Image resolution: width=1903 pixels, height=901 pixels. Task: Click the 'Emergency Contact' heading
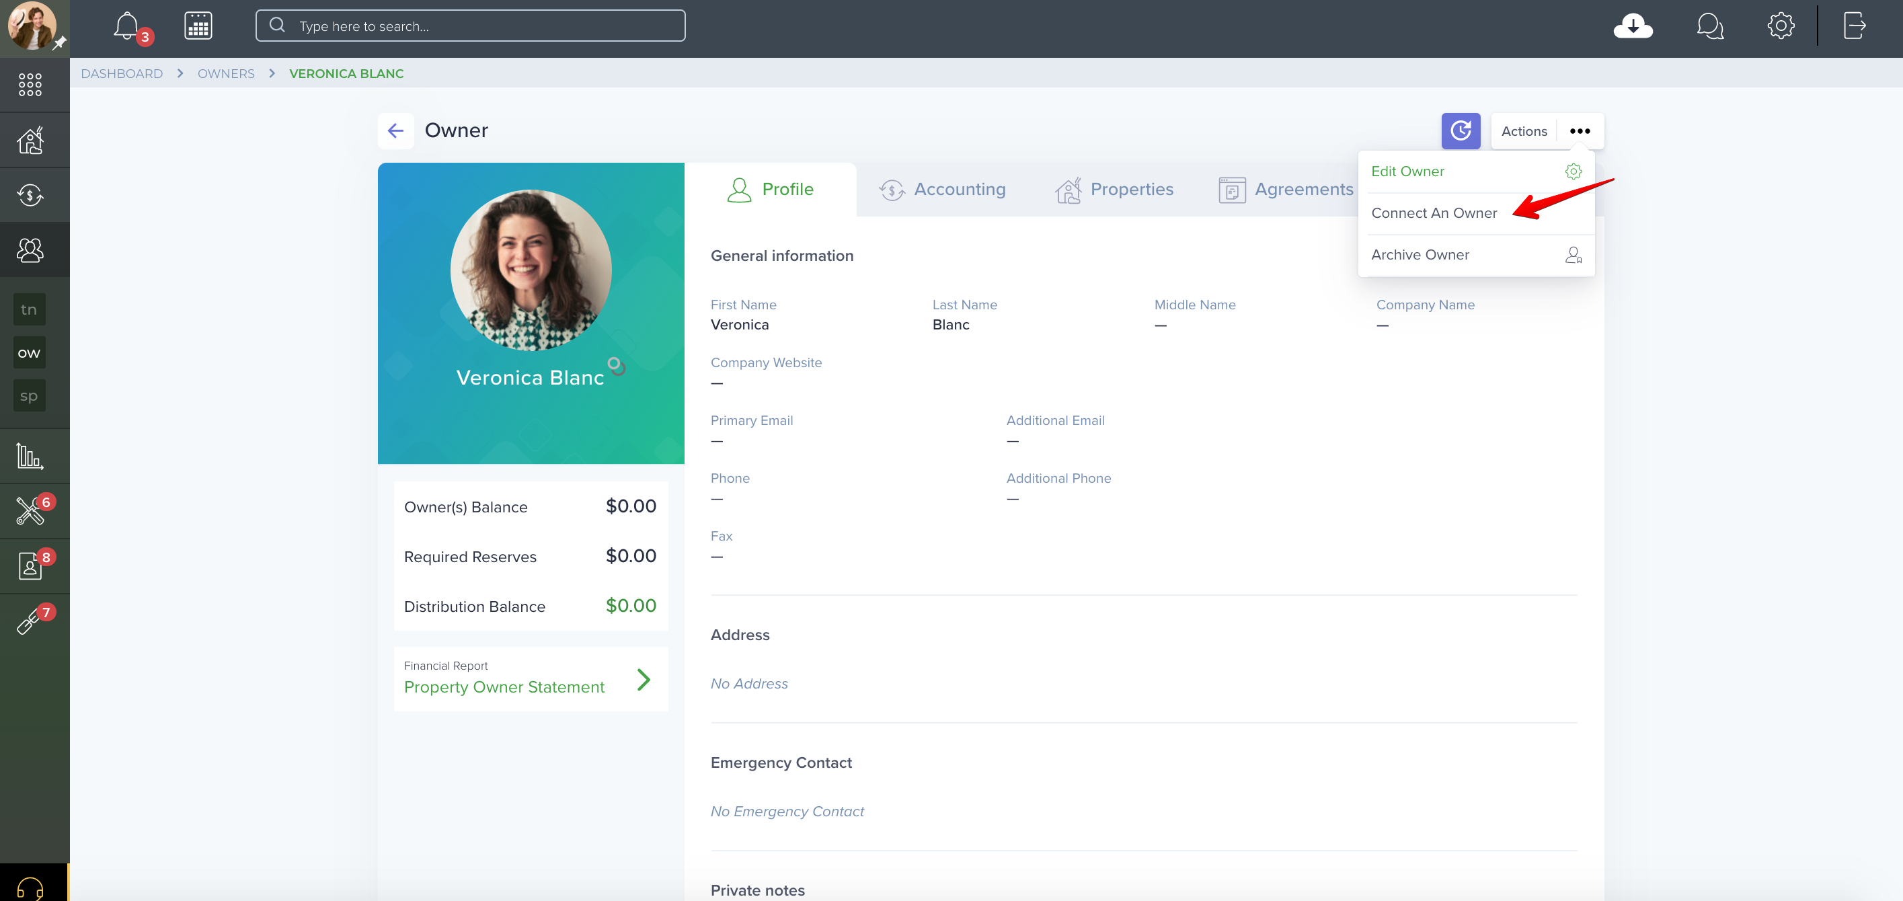[x=781, y=763]
